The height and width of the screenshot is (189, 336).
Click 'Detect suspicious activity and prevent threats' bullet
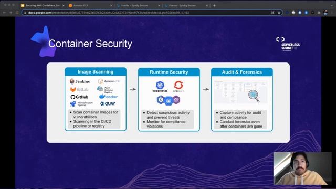(x=168, y=115)
